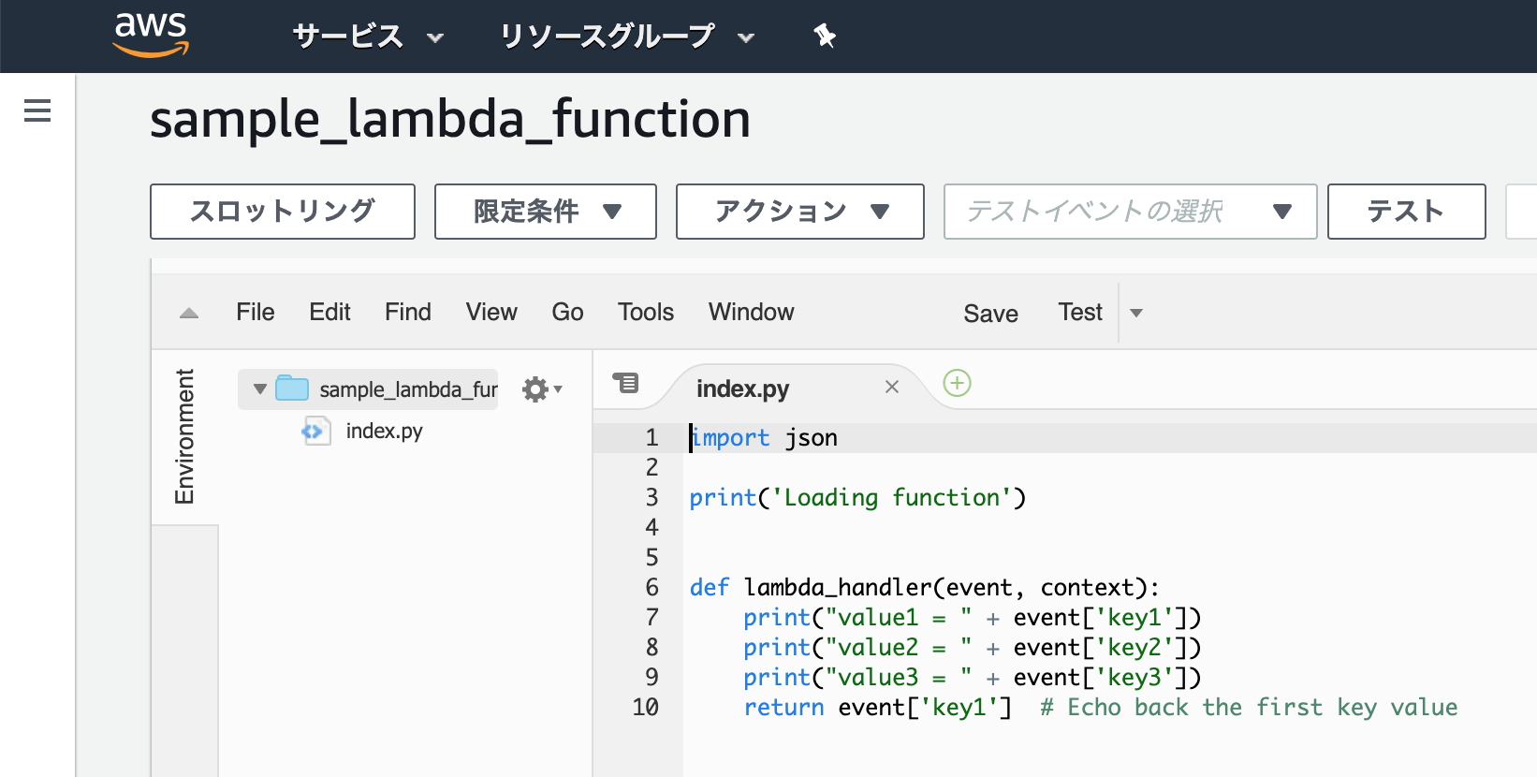The height and width of the screenshot is (777, 1537).
Task: Click the AWS logo
Action: point(151,36)
